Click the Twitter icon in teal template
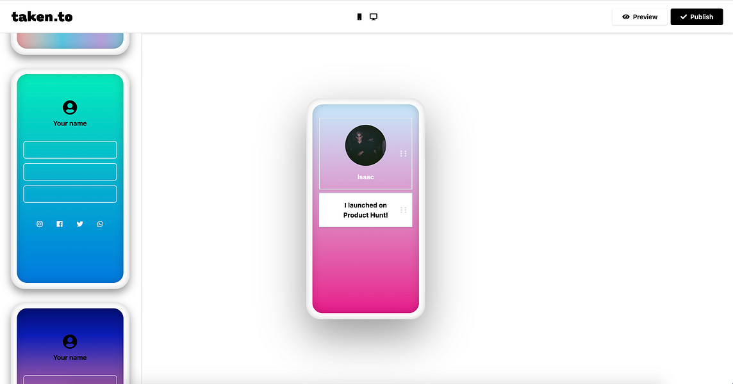This screenshot has height=384, width=733. tap(80, 224)
